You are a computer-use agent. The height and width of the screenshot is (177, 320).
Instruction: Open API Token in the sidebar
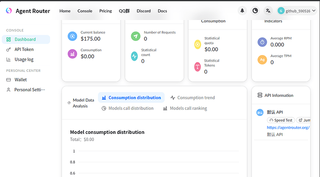[x=26, y=50]
